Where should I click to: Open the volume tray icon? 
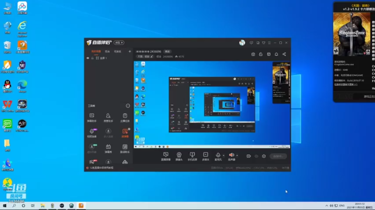(x=331, y=206)
